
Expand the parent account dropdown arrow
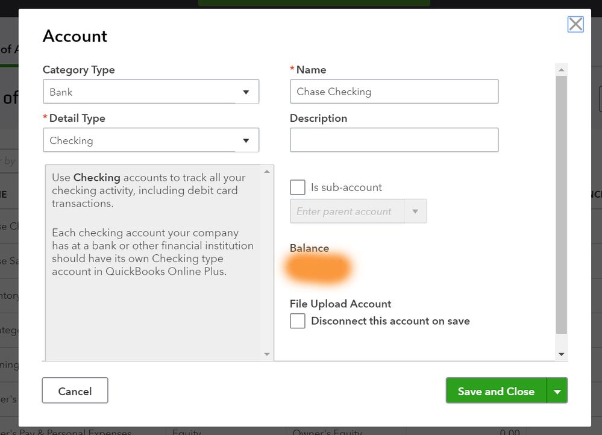pos(415,211)
